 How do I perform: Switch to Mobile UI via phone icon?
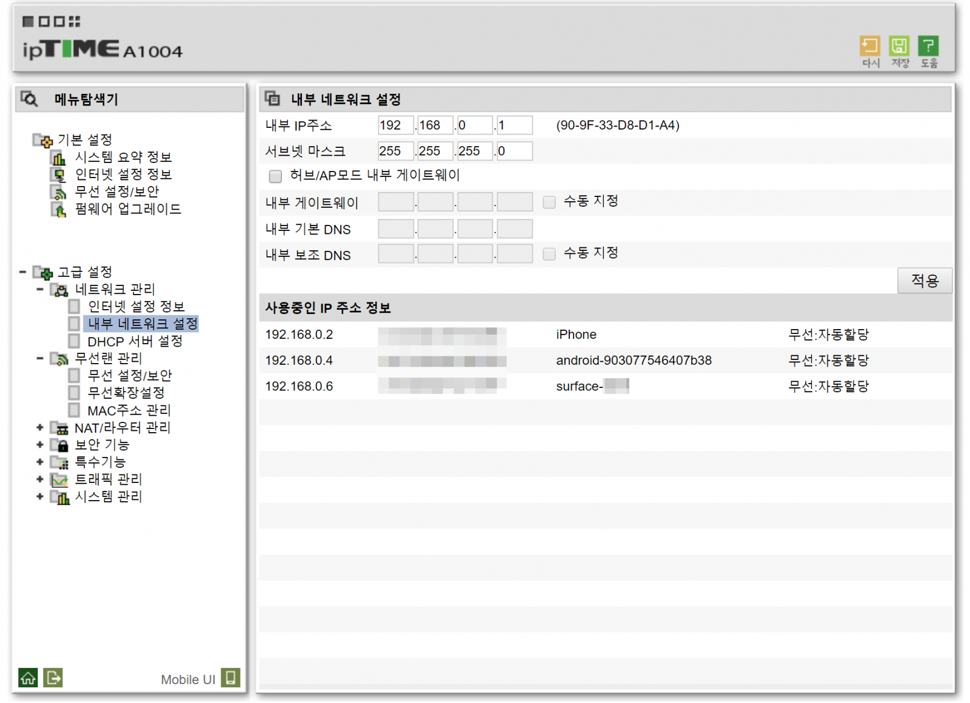230,678
